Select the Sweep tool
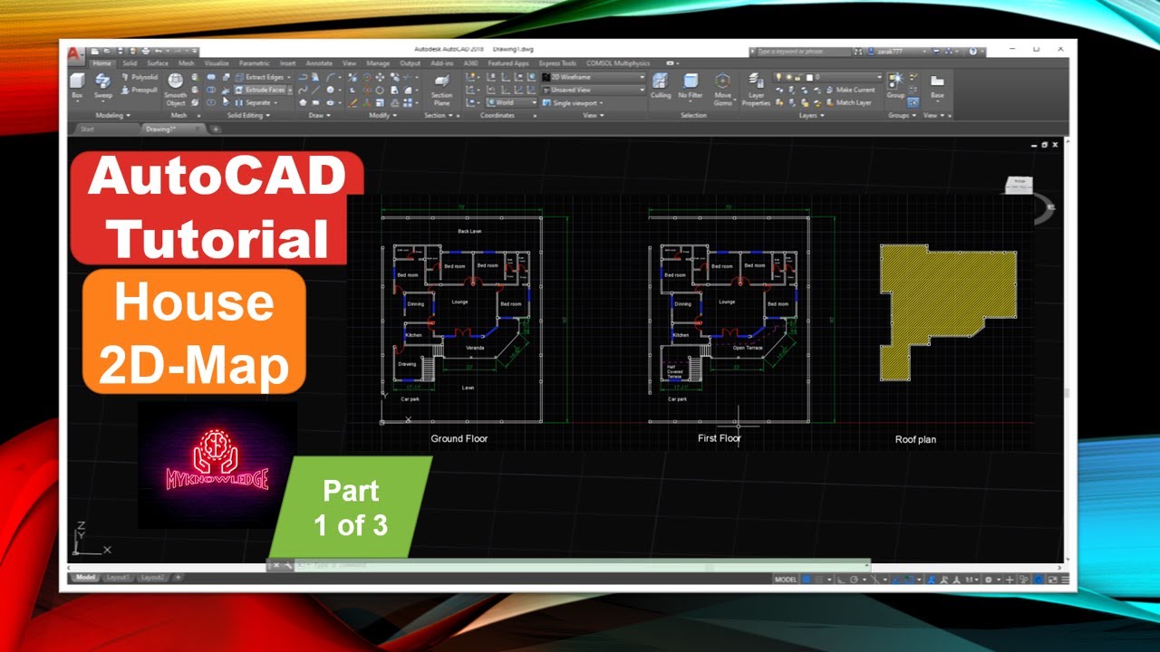 pos(102,85)
